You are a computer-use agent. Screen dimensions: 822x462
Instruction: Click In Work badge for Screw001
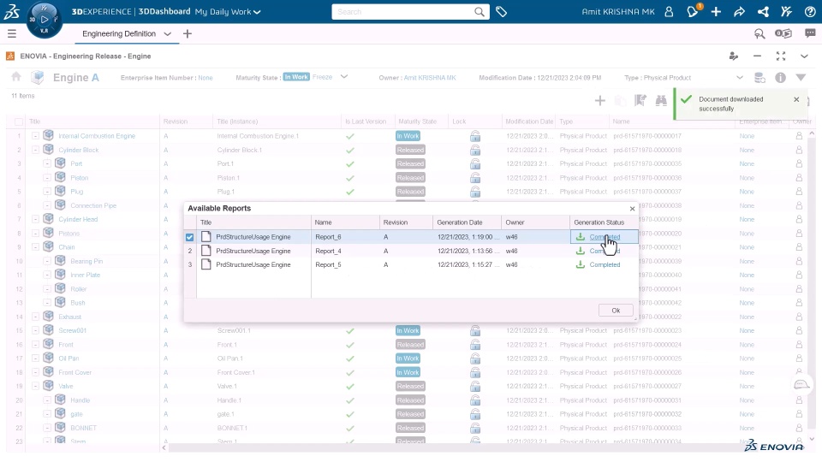408,330
